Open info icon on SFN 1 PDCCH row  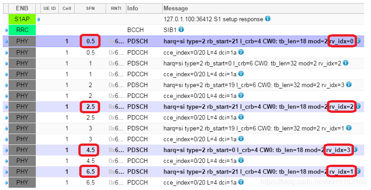click(x=241, y=74)
